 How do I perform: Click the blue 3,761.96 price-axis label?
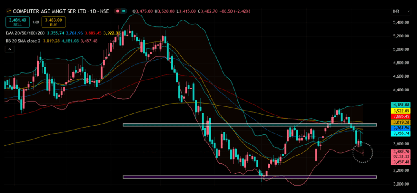pos(401,128)
